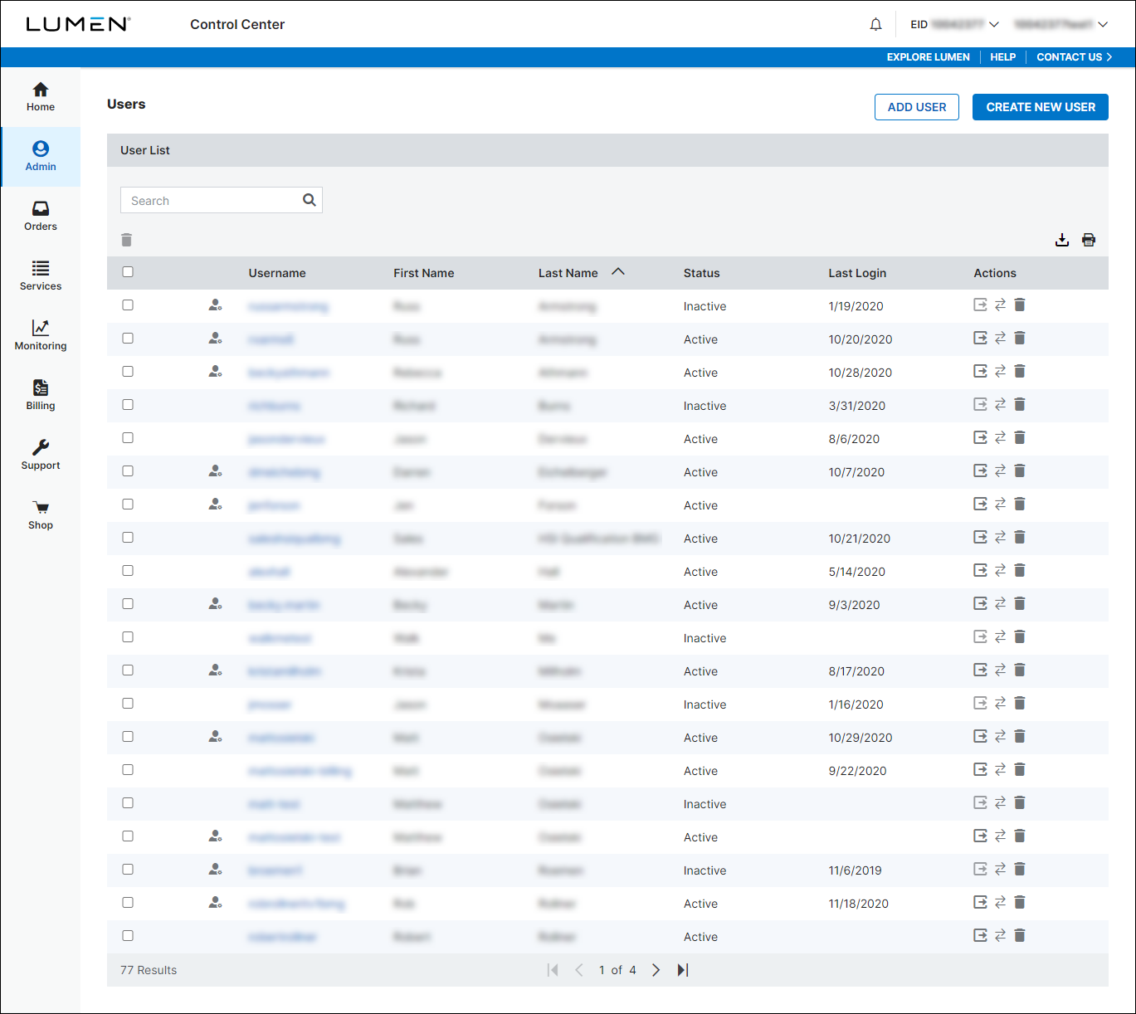Open the Billing section
Image resolution: width=1136 pixels, height=1014 pixels.
click(40, 395)
